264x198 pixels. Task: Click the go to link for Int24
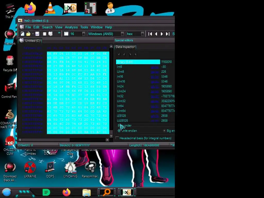point(155,86)
